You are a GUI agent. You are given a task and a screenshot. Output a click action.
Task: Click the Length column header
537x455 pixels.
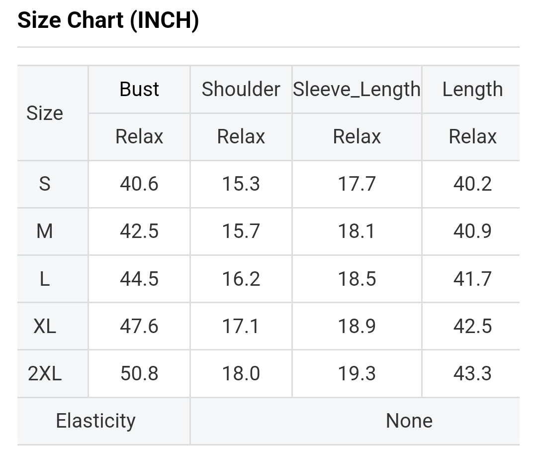[x=472, y=90]
